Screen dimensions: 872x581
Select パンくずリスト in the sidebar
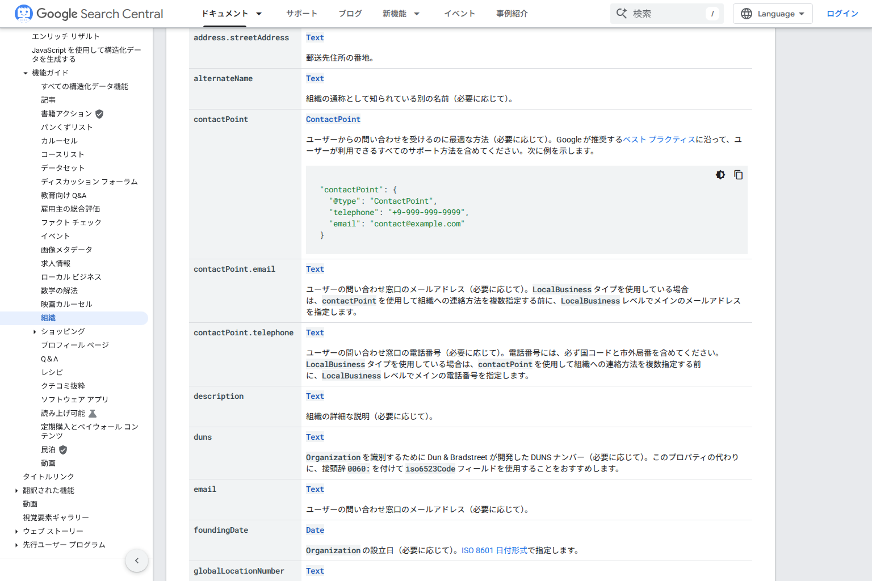click(x=66, y=128)
